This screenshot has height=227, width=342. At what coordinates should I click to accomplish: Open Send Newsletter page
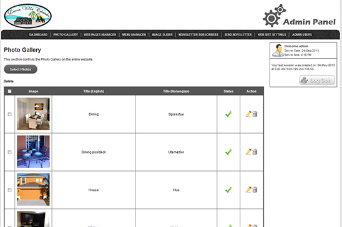(238, 35)
